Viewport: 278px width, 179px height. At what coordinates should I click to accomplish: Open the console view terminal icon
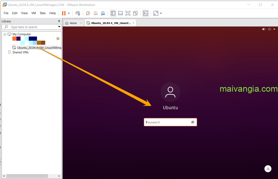pos(146,13)
